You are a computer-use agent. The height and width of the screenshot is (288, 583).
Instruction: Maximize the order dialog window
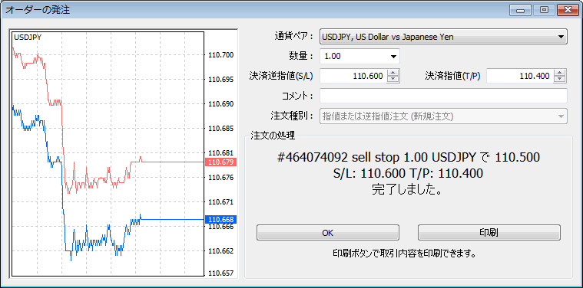click(544, 10)
